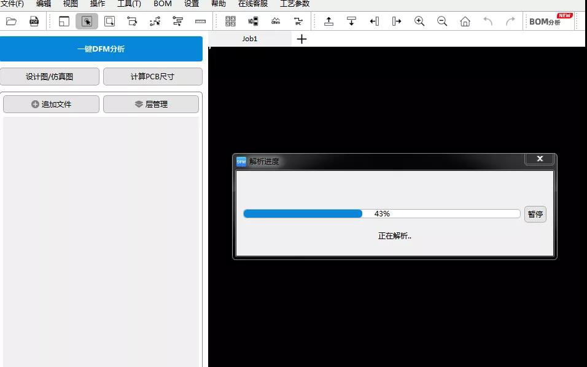Screen dimensions: 587x367
Task: Switch to the Job1 tab
Action: (250, 38)
